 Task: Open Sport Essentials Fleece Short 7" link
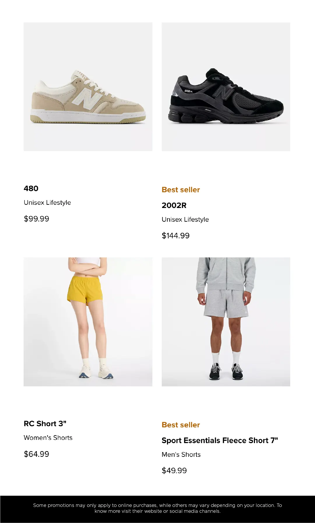220,440
